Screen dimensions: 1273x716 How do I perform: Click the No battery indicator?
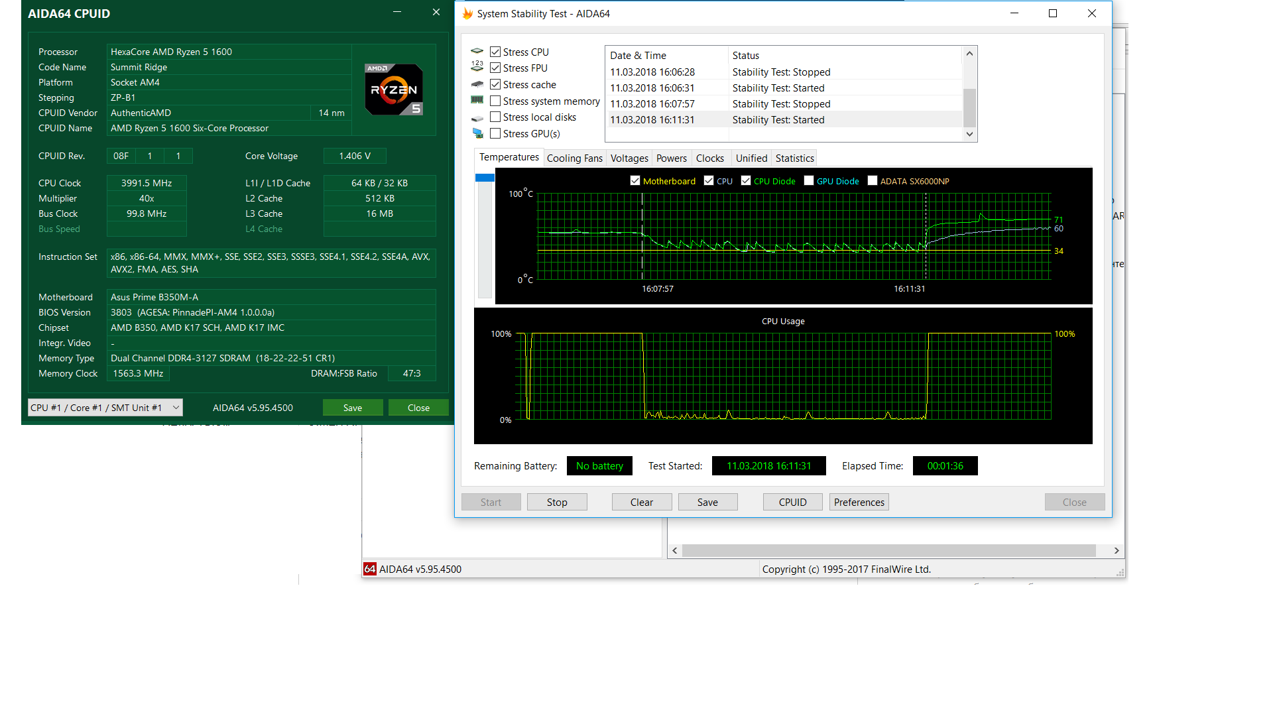[x=599, y=465]
